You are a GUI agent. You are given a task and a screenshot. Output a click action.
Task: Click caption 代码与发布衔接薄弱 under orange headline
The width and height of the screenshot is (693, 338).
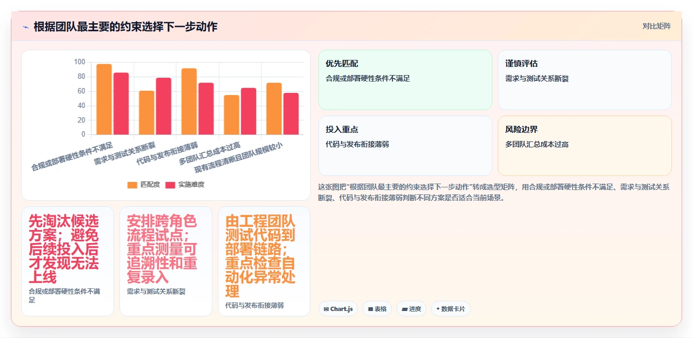tap(255, 306)
